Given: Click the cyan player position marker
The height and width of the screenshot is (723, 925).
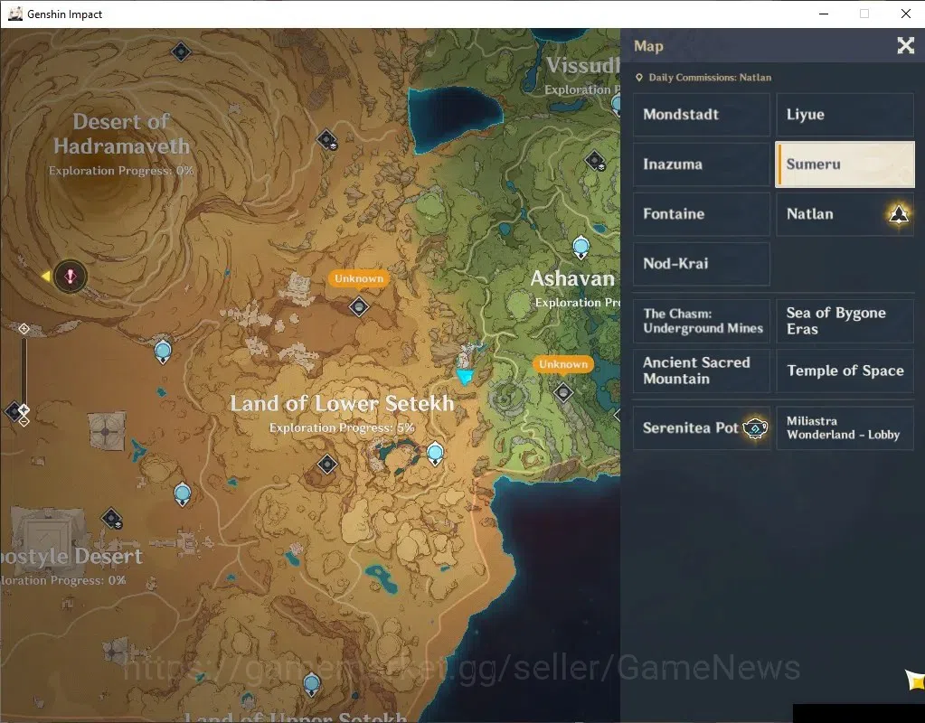Looking at the screenshot, I should (x=465, y=376).
